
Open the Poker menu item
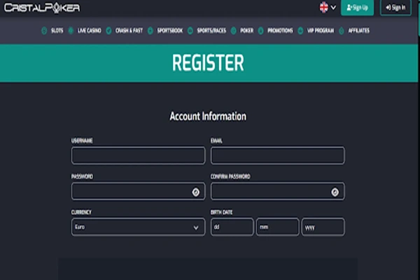coord(246,31)
